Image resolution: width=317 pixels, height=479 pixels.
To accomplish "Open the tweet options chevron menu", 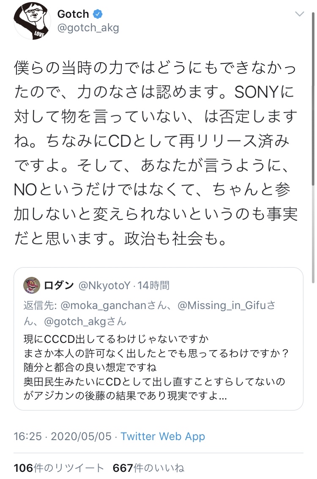I will (x=299, y=14).
